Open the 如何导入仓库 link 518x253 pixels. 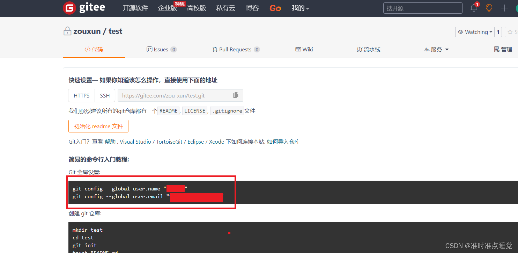283,142
